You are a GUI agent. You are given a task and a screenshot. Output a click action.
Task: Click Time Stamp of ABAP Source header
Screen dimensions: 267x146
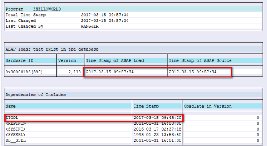click(x=200, y=60)
